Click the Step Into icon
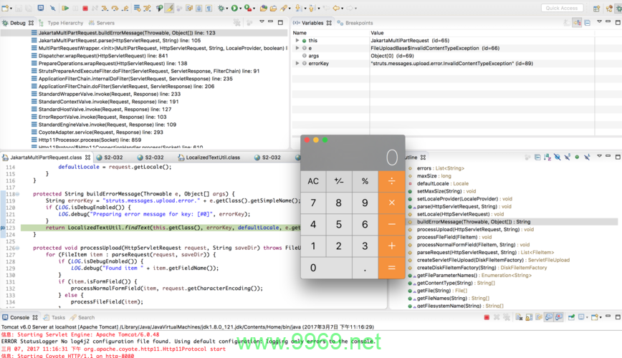The image size is (622, 358). (x=105, y=9)
